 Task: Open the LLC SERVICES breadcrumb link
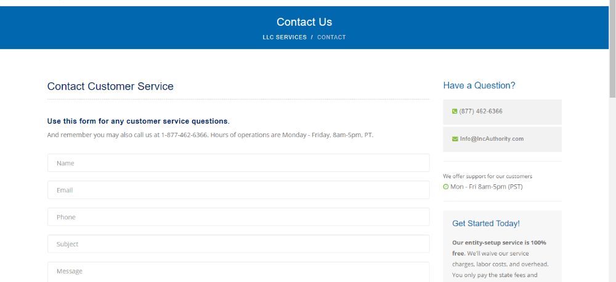[x=285, y=37]
